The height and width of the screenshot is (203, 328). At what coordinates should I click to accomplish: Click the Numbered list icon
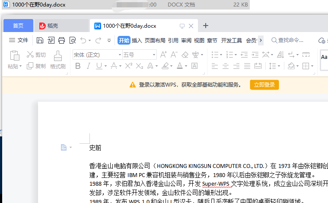tap(229, 55)
